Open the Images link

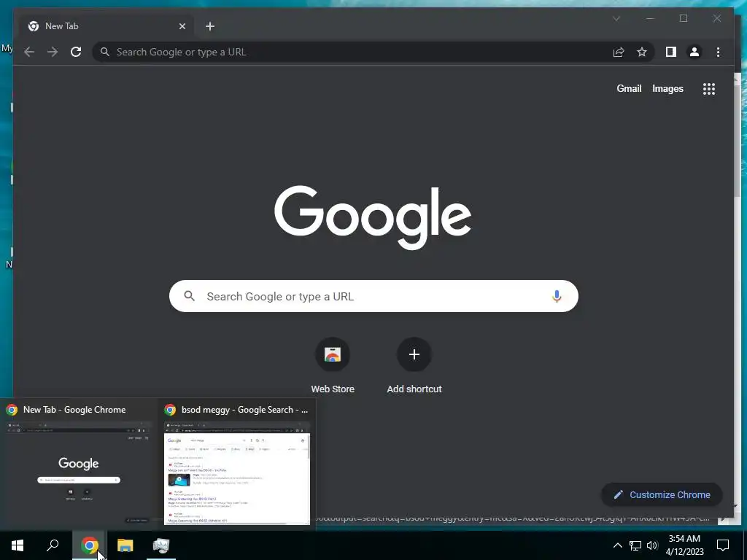[667, 88]
